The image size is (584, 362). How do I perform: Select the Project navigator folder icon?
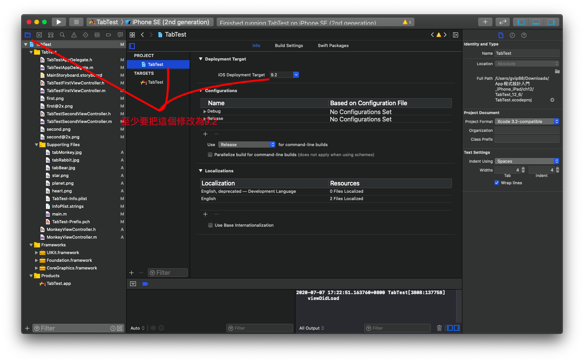click(x=27, y=35)
